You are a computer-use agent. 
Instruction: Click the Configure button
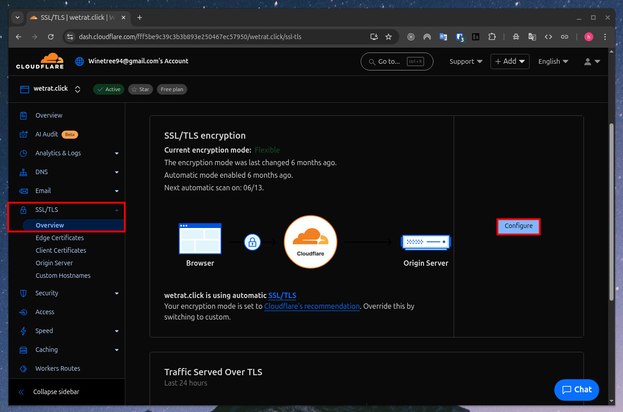click(518, 226)
